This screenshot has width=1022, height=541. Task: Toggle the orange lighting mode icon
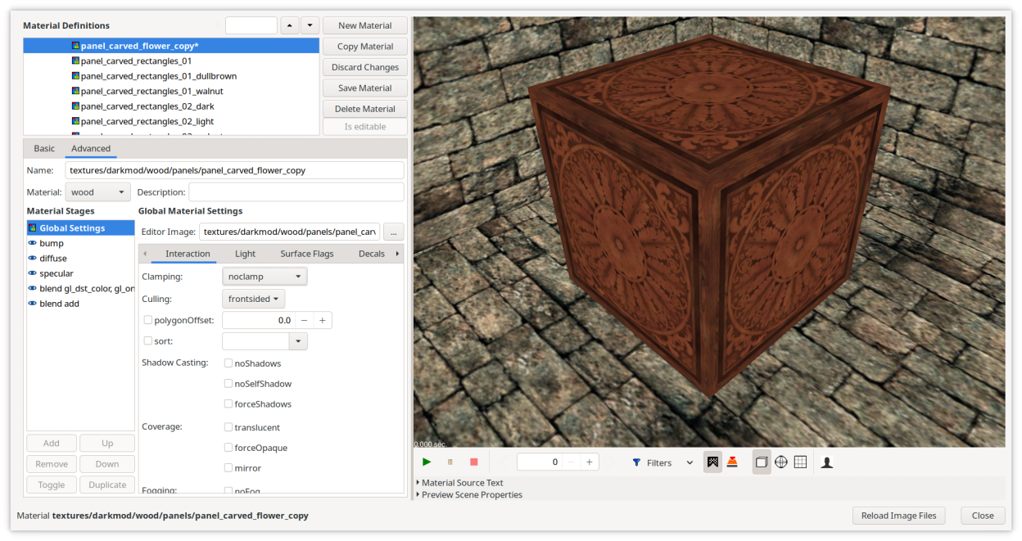732,462
